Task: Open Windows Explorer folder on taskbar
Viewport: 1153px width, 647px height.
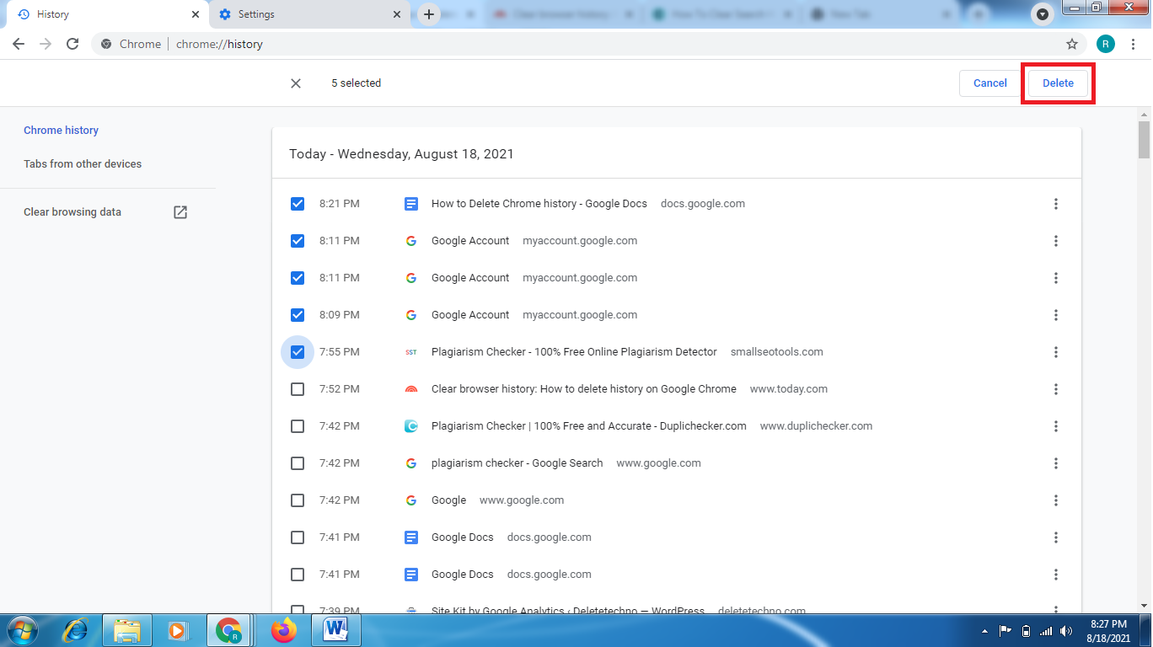Action: pyautogui.click(x=127, y=630)
